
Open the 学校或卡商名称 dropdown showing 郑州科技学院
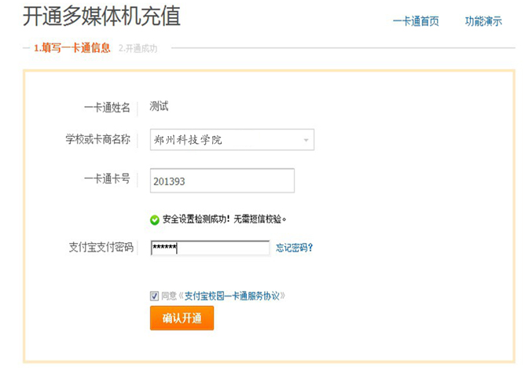click(232, 139)
